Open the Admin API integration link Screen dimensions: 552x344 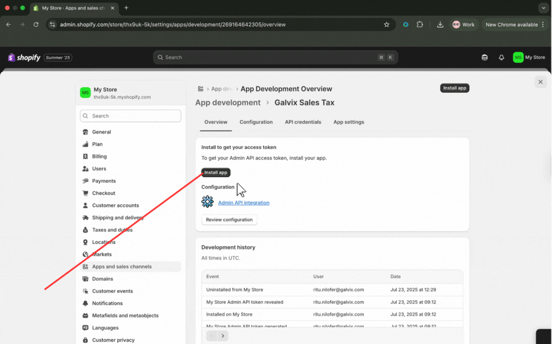click(x=243, y=203)
